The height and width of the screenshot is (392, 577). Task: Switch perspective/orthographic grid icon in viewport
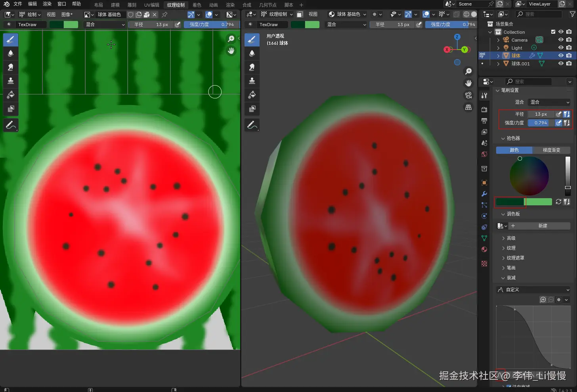(x=468, y=107)
